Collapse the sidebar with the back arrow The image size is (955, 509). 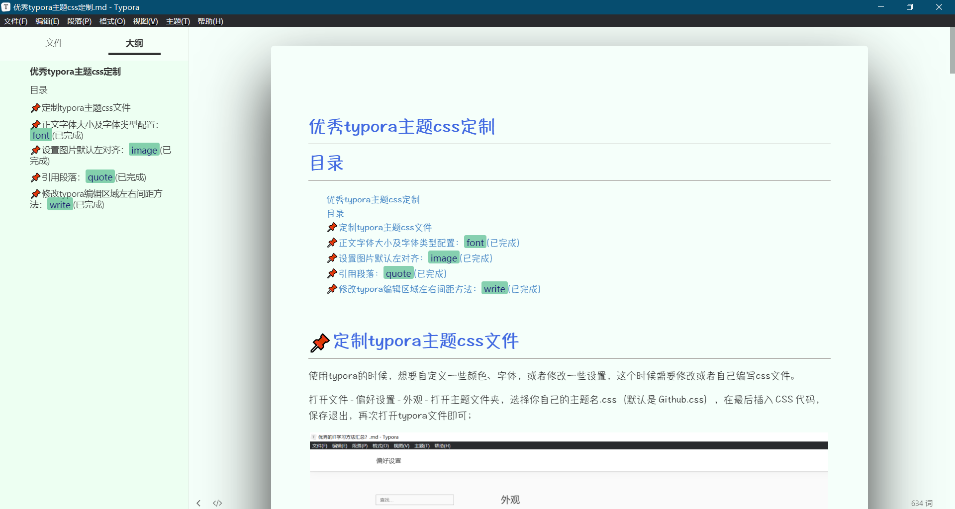pyautogui.click(x=198, y=503)
